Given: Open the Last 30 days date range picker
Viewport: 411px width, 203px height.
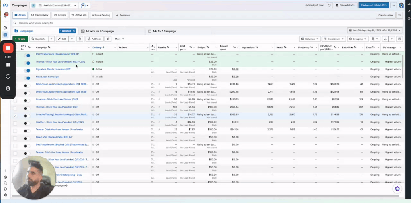Looking at the screenshot, I should tap(375, 30).
